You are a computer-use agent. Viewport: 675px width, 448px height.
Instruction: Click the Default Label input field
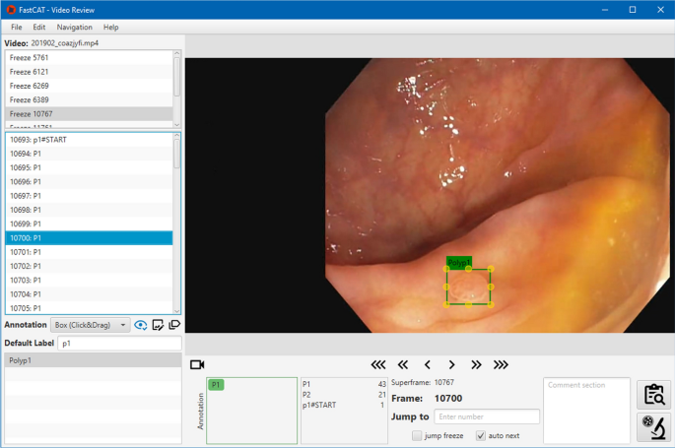point(119,343)
